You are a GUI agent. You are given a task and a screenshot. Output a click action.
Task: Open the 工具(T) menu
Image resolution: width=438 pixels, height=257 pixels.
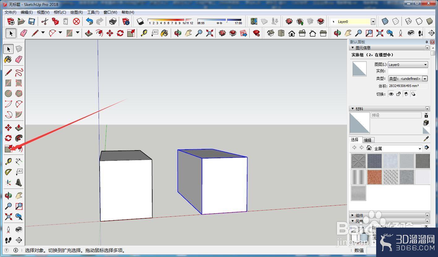pyautogui.click(x=93, y=12)
